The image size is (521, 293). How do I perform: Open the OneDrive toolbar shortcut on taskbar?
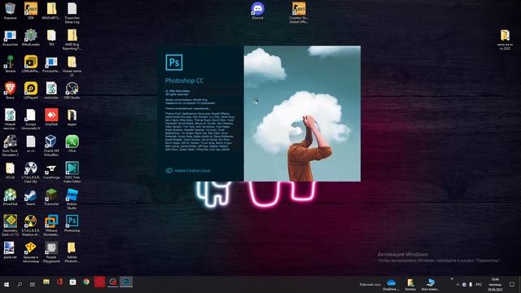[391, 285]
